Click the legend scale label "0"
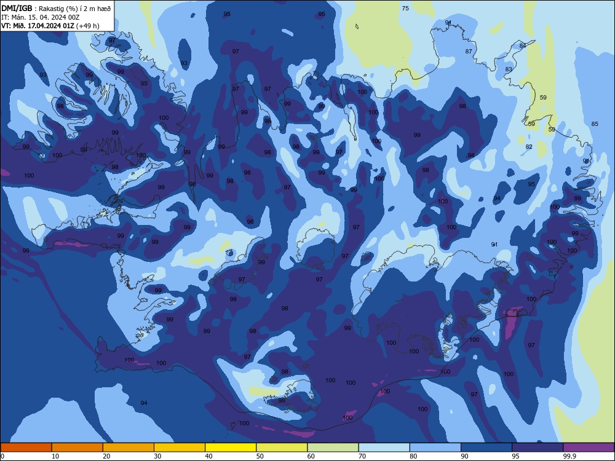The width and height of the screenshot is (615, 461). (x=2, y=456)
